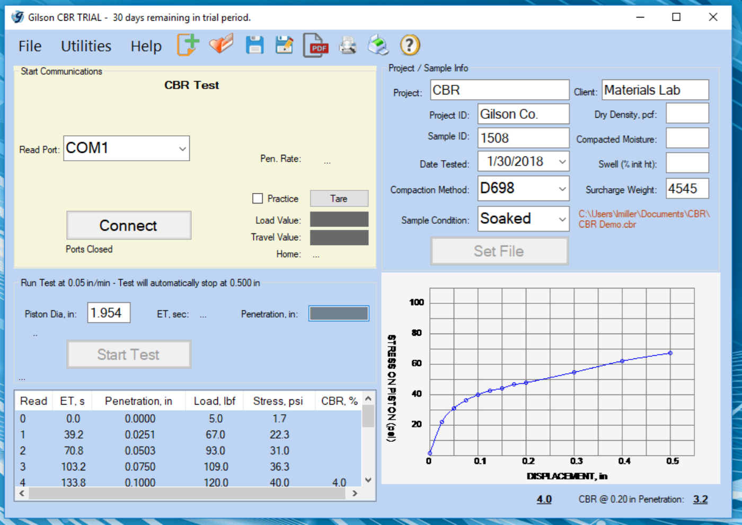The image size is (742, 525).
Task: Click the Piston Dia field 1.954
Action: click(x=109, y=313)
